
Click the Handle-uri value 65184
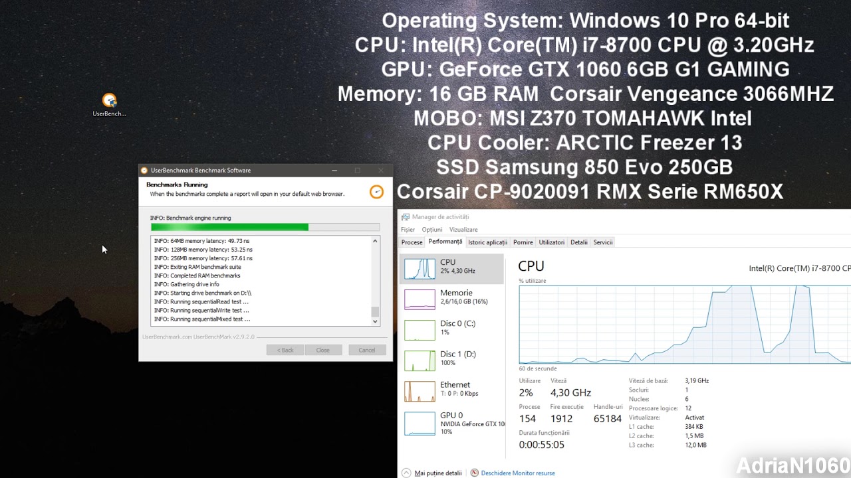point(608,419)
